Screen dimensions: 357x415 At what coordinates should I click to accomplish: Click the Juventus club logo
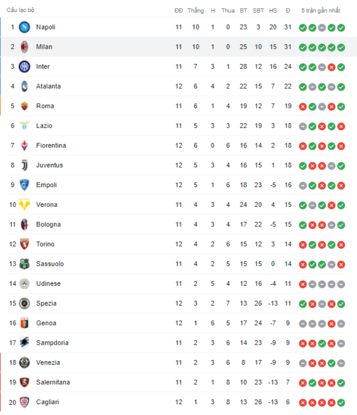[x=24, y=166]
